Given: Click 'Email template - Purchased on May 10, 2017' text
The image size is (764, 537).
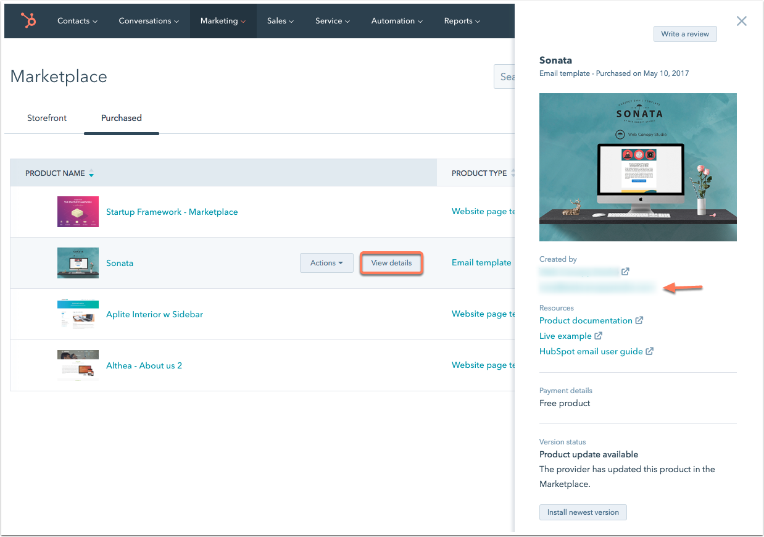Looking at the screenshot, I should (614, 73).
